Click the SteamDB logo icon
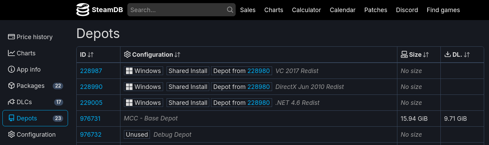The height and width of the screenshot is (145, 489). coord(83,10)
